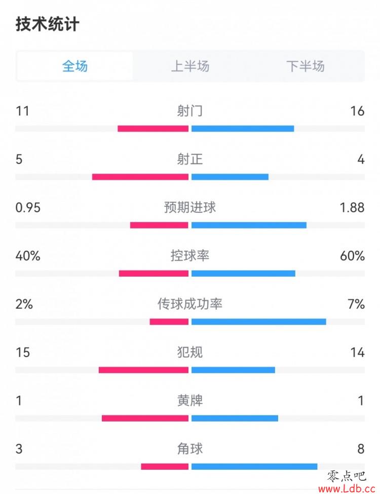This screenshot has height=494, width=380.
Task: Click the pink 射门 bar
Action: click(153, 129)
